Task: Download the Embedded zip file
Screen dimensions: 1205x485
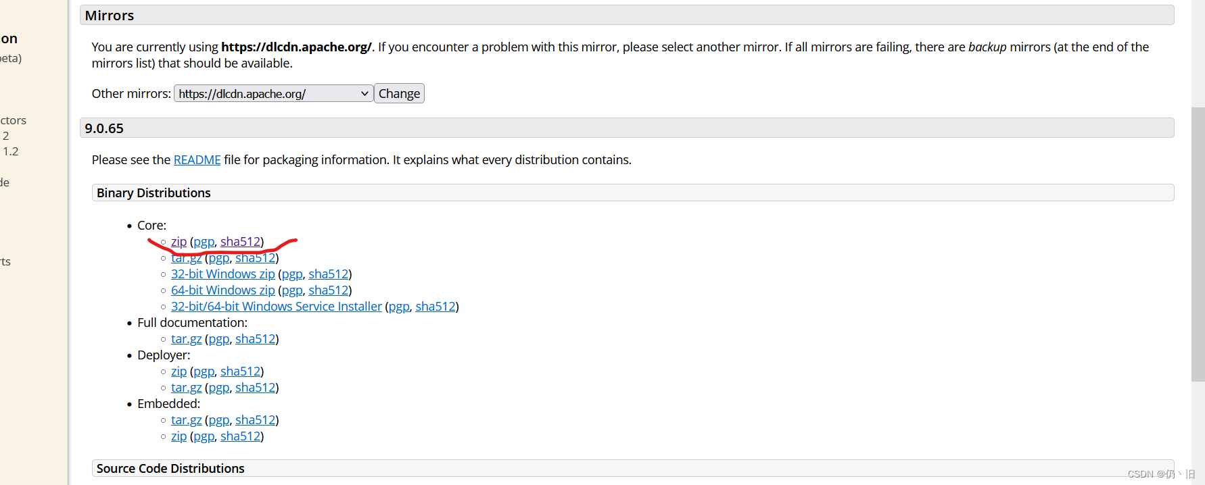Action: [x=179, y=436]
